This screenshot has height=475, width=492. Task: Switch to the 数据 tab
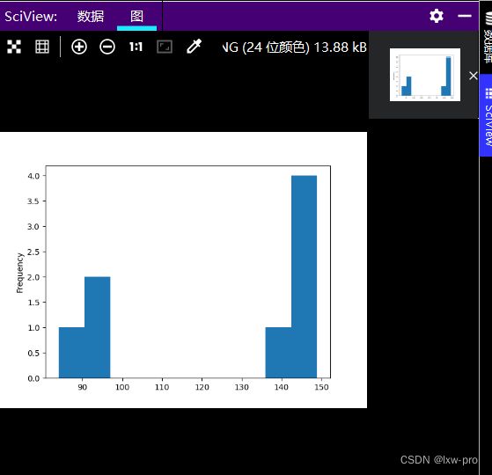point(91,16)
